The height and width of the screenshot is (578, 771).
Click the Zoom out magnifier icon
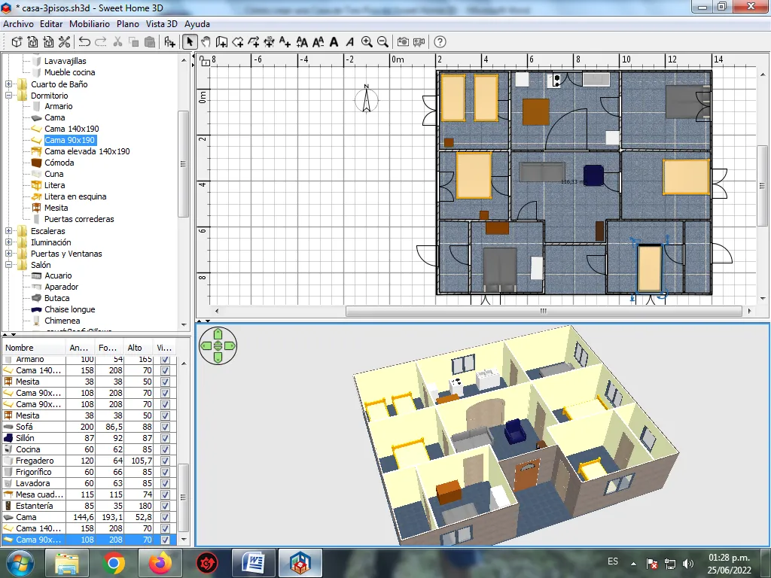point(382,42)
